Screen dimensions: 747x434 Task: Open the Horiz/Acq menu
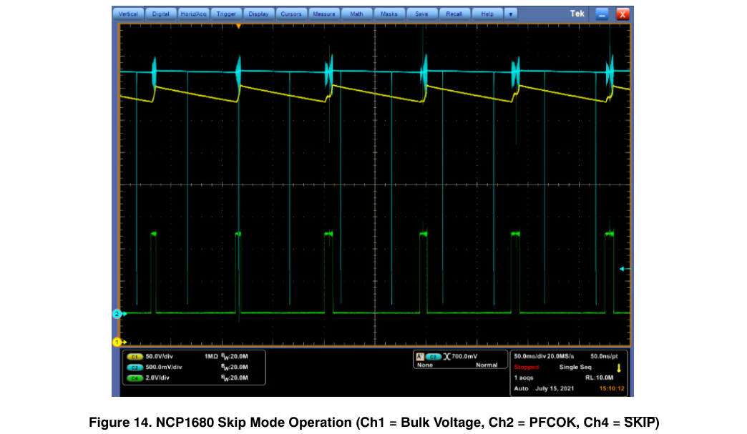coord(193,14)
